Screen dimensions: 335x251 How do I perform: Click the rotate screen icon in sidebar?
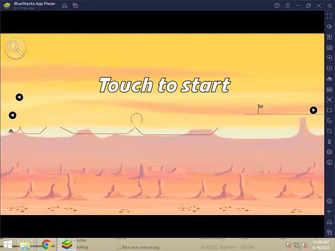point(329,121)
